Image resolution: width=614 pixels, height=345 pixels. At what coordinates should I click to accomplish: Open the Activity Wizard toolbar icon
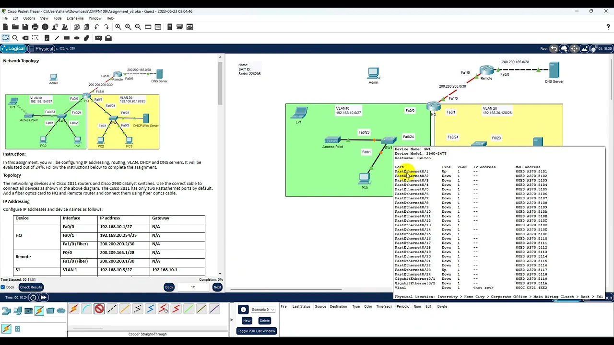66,27
